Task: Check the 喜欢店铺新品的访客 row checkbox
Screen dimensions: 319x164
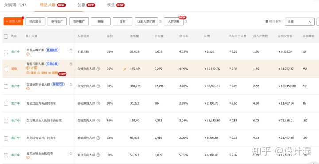Action: (6, 155)
